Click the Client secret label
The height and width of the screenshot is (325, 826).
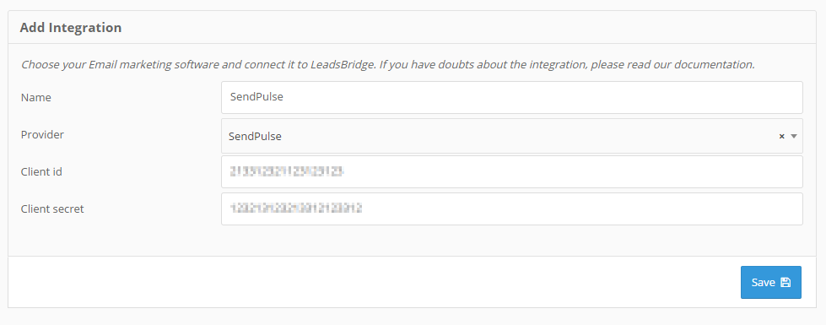(x=52, y=209)
